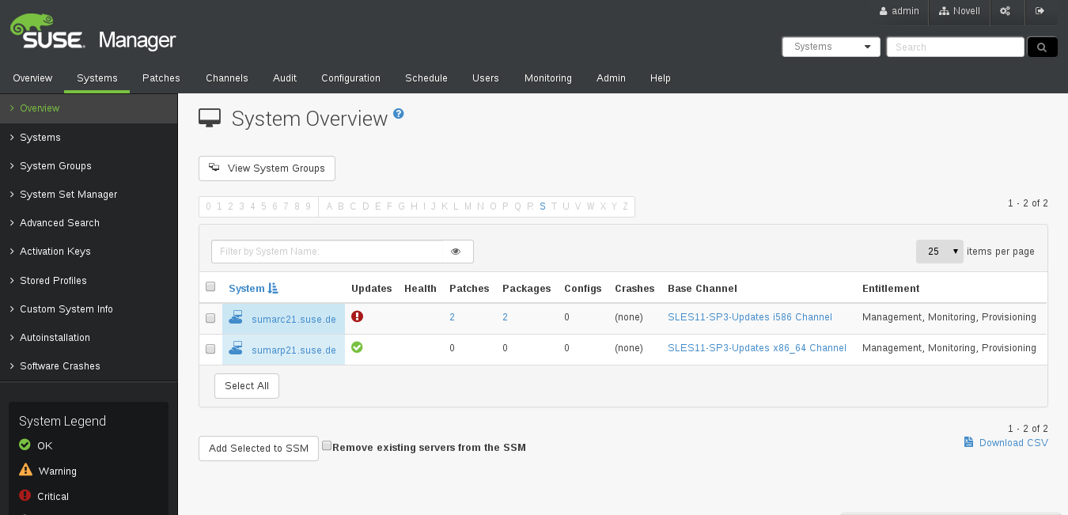Expand System Set Manager in sidebar
Image resolution: width=1068 pixels, height=515 pixels.
click(89, 195)
